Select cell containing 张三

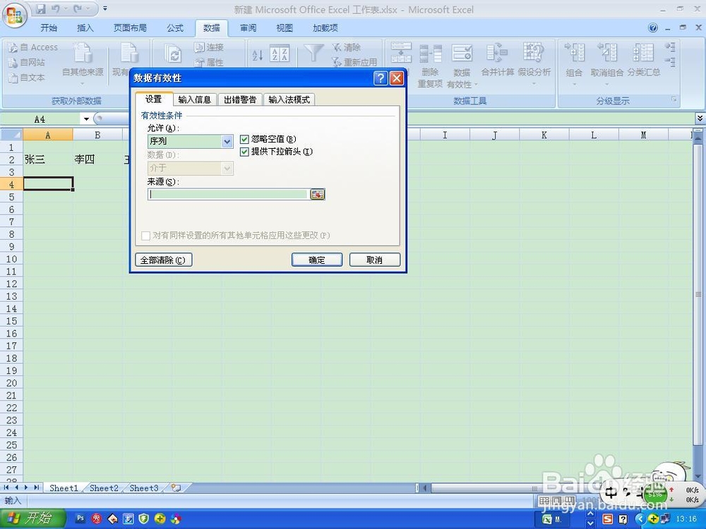48,159
